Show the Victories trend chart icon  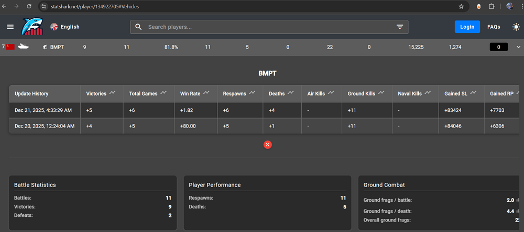[x=112, y=93]
